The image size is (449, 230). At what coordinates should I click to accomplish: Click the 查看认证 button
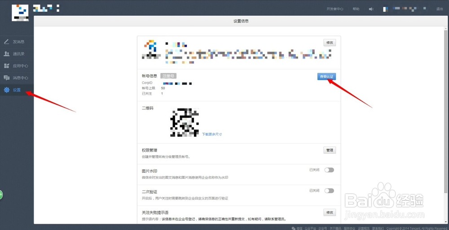coord(326,76)
